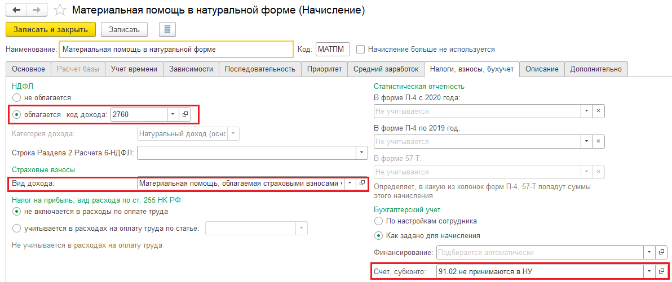The image size is (672, 282).
Task: Open Счет, субконто item form icon
Action: point(662,272)
